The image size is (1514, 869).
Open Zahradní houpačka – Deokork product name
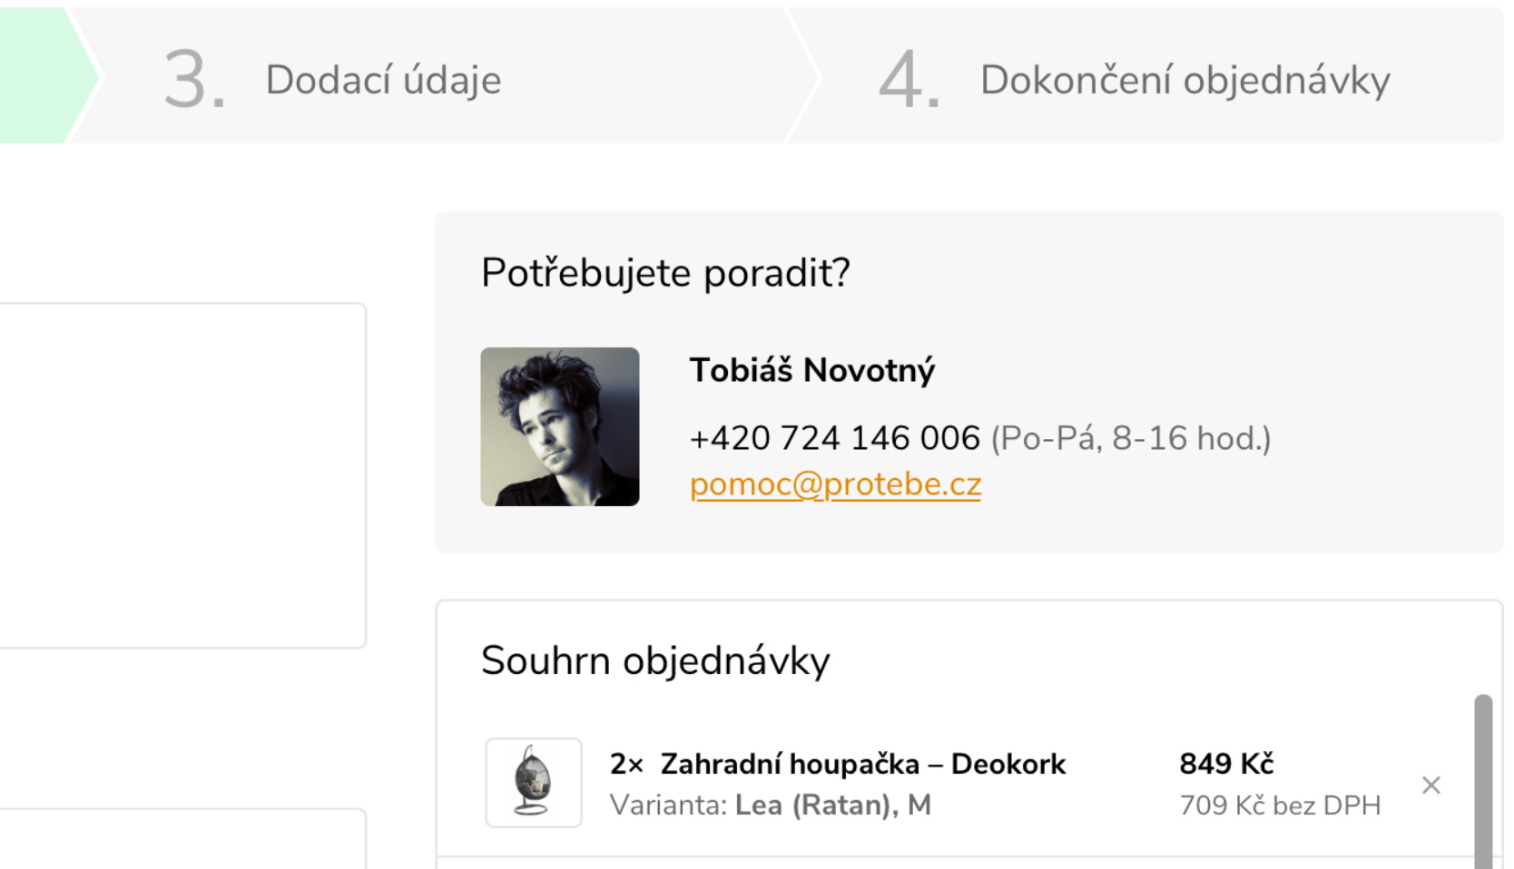pos(862,764)
